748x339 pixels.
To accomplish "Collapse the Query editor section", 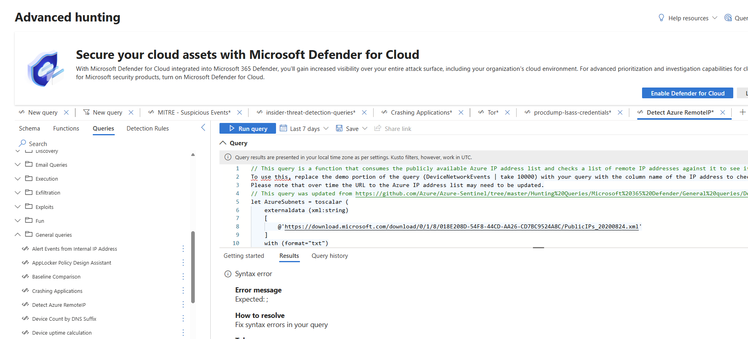I will 223,143.
